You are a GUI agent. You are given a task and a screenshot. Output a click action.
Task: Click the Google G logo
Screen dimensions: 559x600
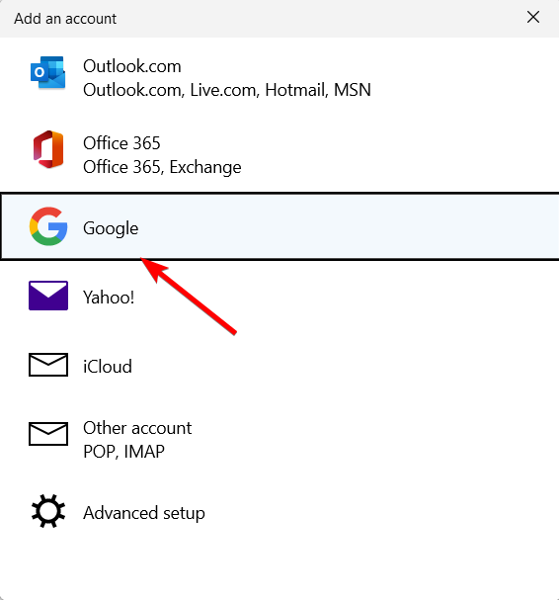(48, 226)
